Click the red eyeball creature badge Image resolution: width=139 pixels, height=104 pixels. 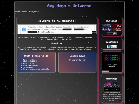(x=117, y=26)
